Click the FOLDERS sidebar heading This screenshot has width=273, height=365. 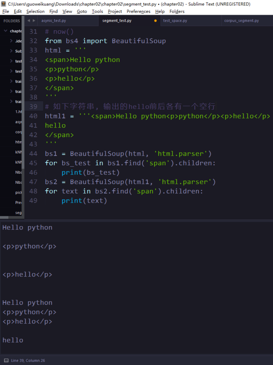pyautogui.click(x=12, y=21)
